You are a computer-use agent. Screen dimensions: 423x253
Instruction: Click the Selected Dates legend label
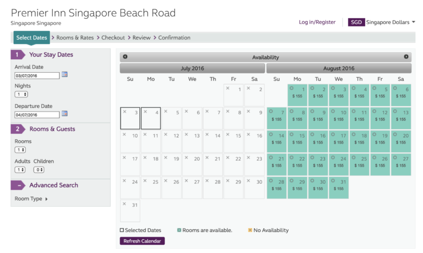pyautogui.click(x=143, y=230)
